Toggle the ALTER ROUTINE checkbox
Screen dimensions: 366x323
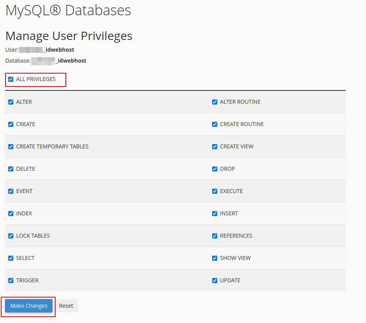(215, 102)
